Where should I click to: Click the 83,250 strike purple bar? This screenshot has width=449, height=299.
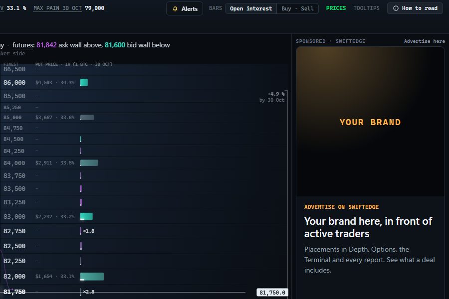[x=81, y=202]
